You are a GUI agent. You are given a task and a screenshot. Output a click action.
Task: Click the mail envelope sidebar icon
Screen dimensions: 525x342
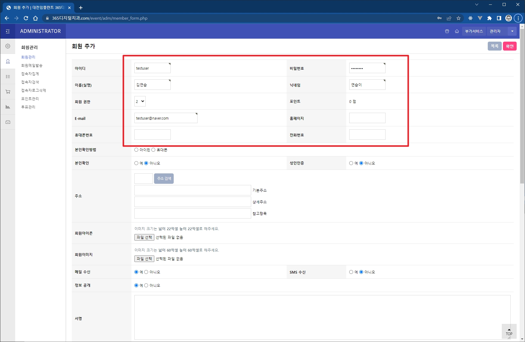8,122
